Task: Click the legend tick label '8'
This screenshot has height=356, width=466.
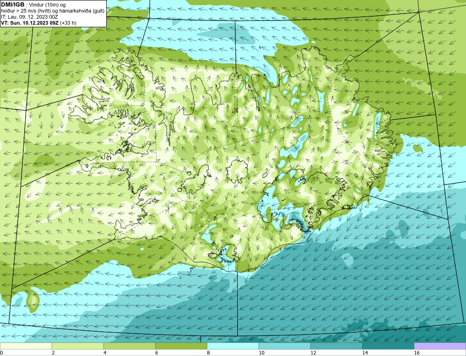Action: [x=208, y=353]
